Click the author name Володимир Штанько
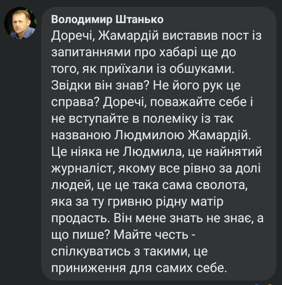 (108, 19)
